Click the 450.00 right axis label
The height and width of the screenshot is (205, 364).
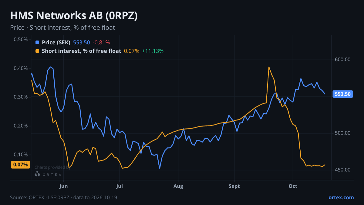pyautogui.click(x=343, y=170)
